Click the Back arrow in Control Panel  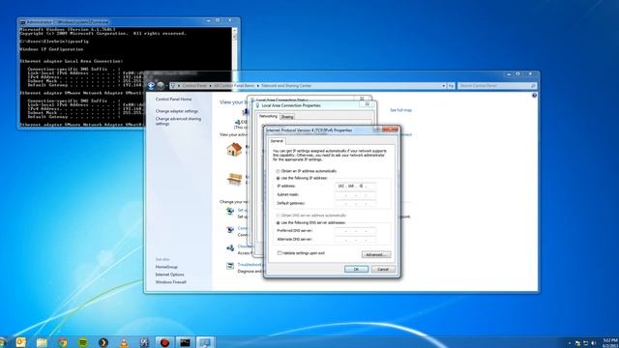[x=151, y=85]
